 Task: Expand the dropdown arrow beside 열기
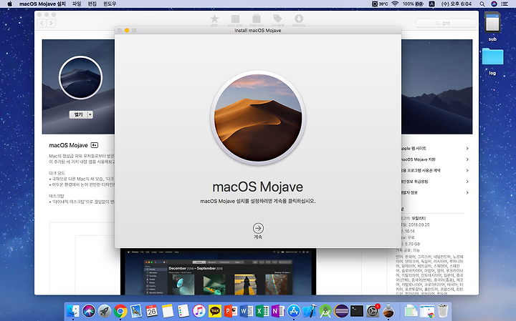[90, 114]
